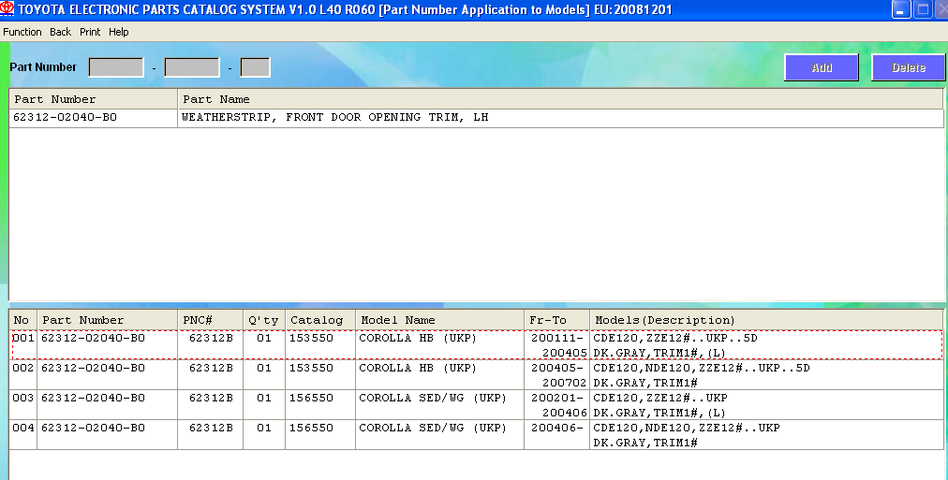Click the Catalog column header
Viewport: 948px width, 480px height.
[320, 320]
